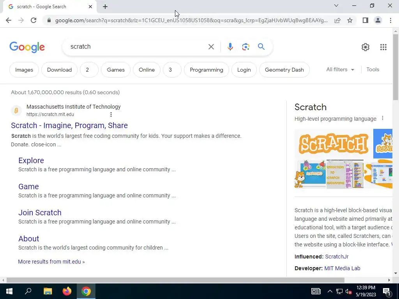Click the padlock site info icon

coord(49,20)
